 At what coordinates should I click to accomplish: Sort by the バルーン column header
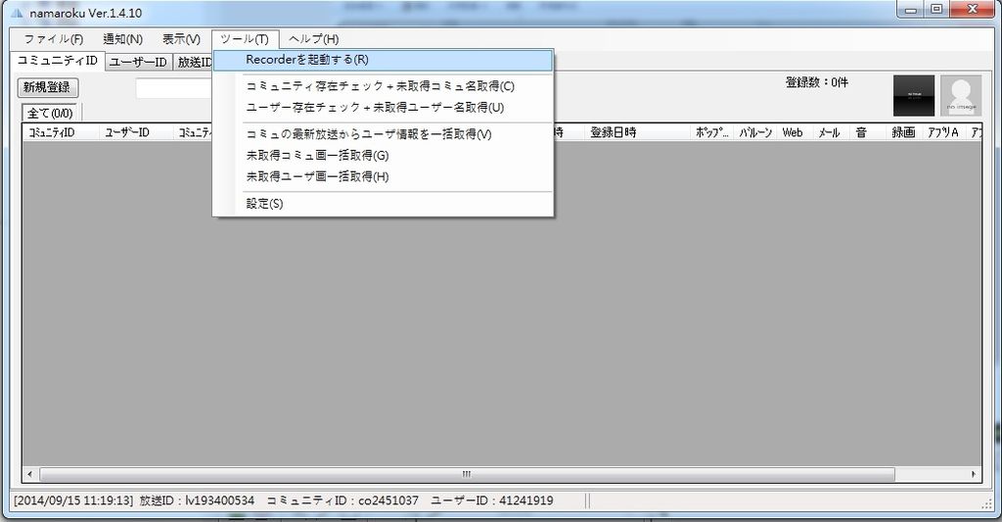click(756, 132)
